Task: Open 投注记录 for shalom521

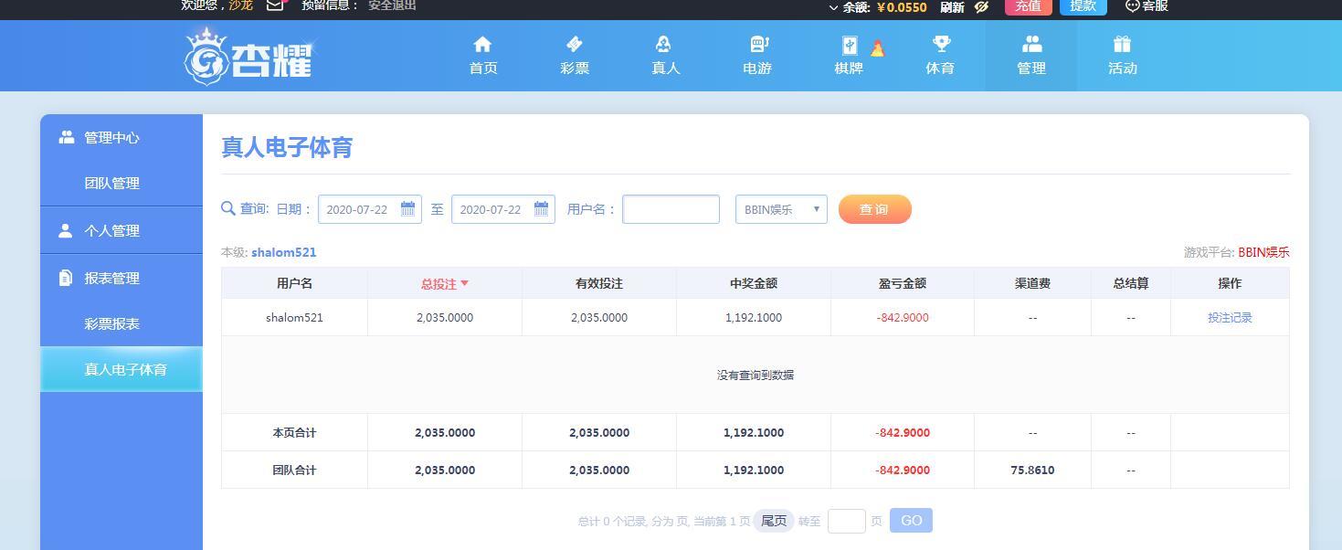Action: click(1230, 318)
